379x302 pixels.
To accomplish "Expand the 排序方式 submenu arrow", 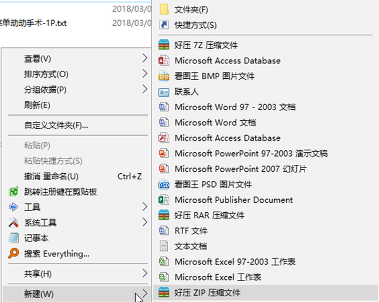I will [145, 74].
